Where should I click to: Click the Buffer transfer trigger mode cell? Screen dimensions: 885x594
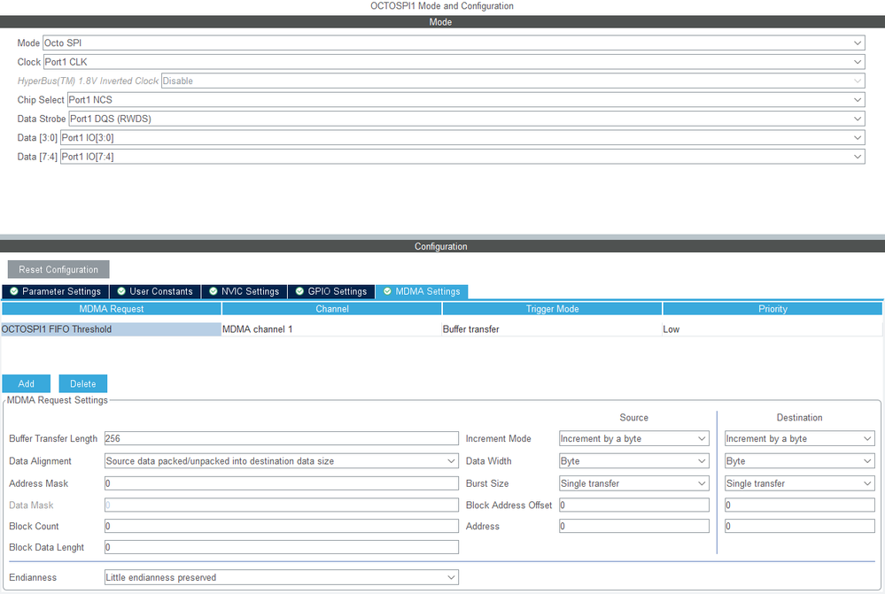click(552, 329)
